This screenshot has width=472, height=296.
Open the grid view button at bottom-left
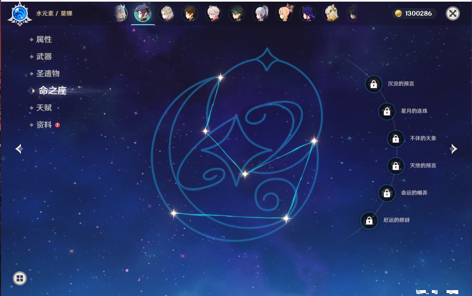[x=20, y=278]
